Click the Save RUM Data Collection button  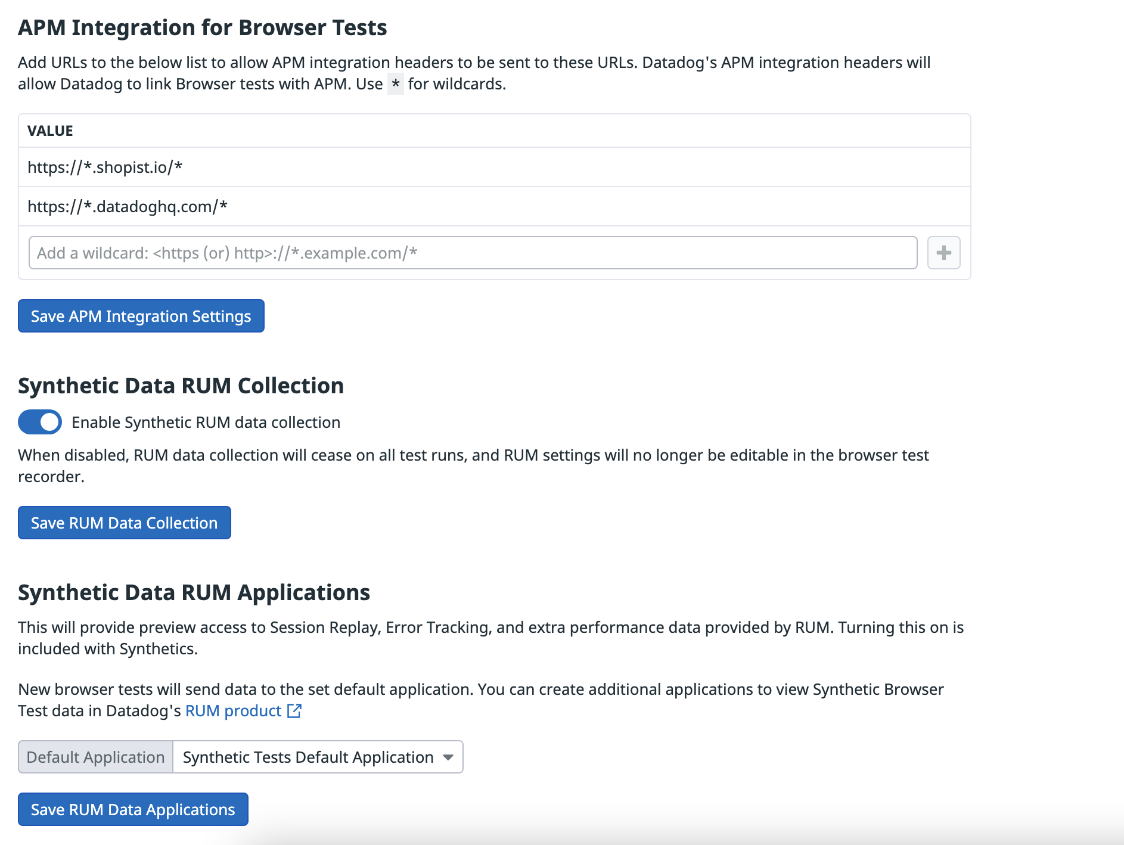125,523
